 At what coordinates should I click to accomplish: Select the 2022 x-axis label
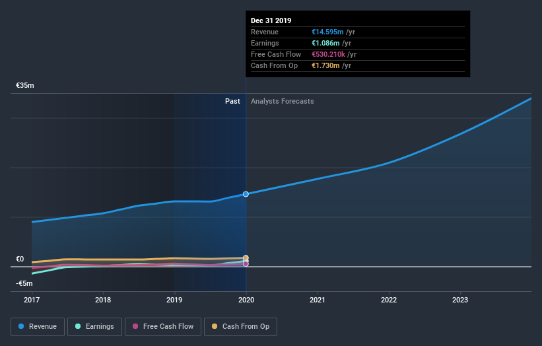pos(389,300)
